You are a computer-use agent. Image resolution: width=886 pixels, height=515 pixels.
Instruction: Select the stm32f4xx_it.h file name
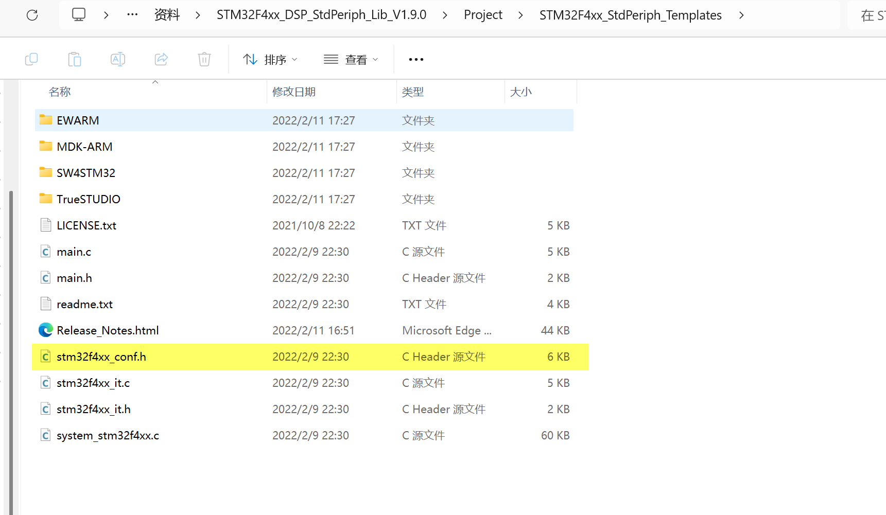pos(94,409)
